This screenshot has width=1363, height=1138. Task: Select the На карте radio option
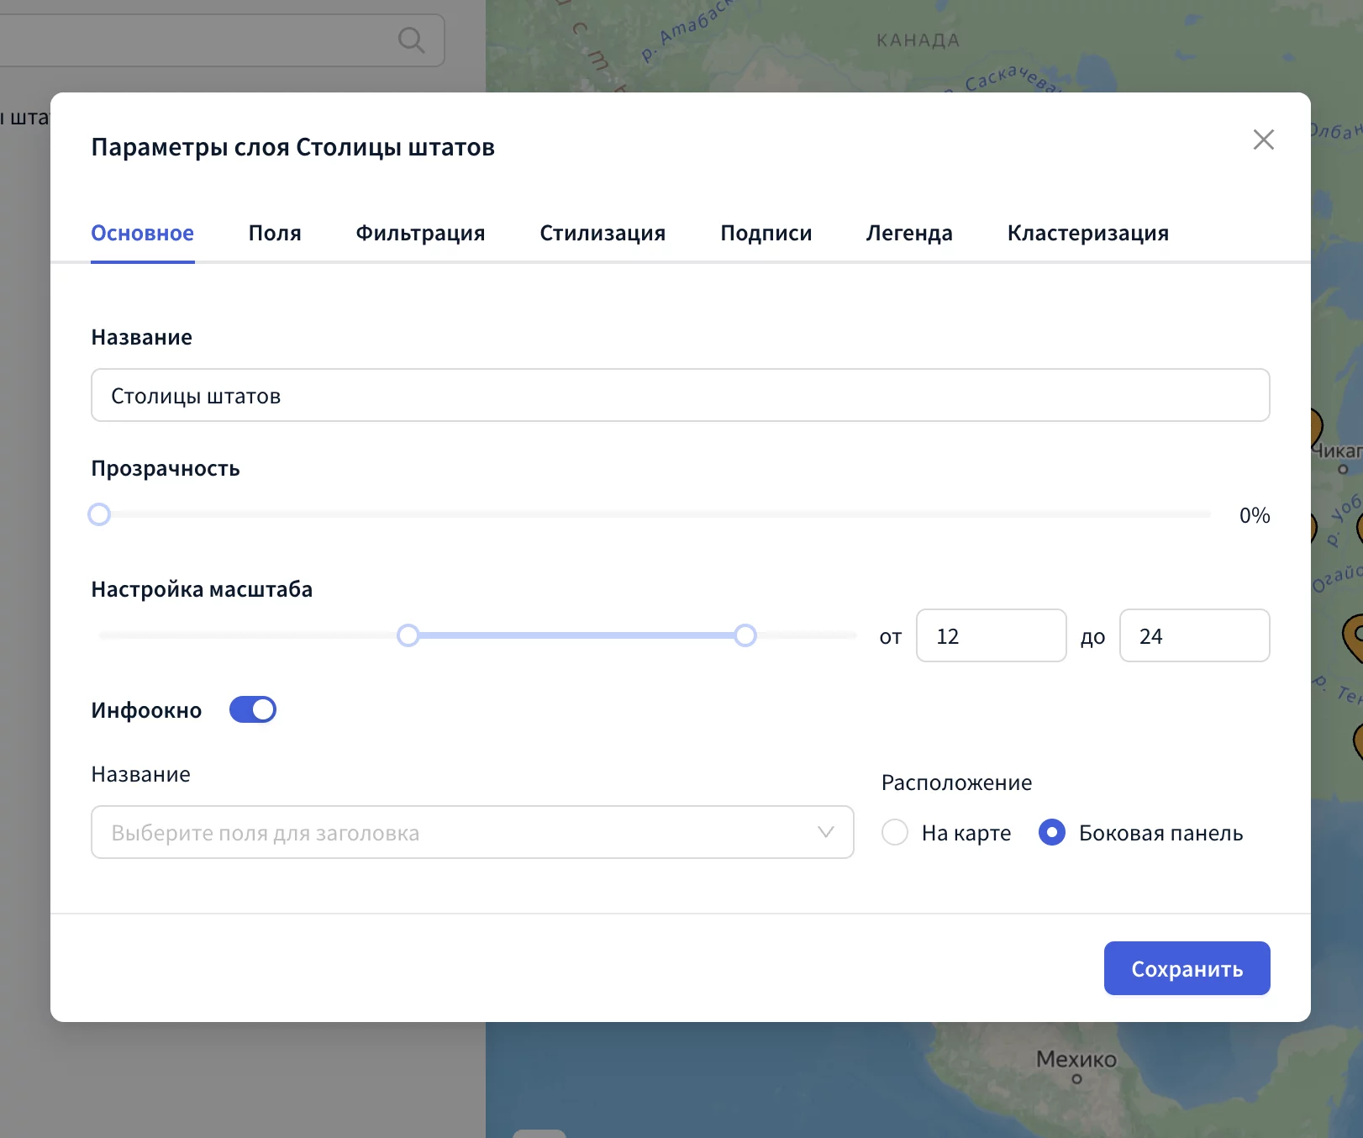pyautogui.click(x=895, y=832)
